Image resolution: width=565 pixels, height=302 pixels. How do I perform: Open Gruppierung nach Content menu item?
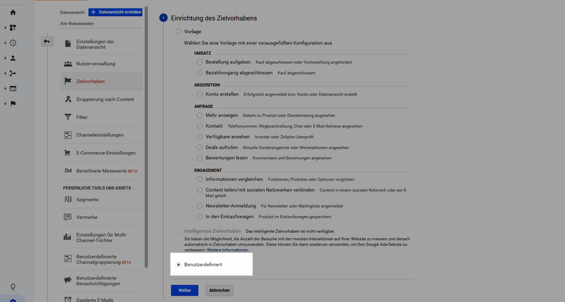point(101,99)
